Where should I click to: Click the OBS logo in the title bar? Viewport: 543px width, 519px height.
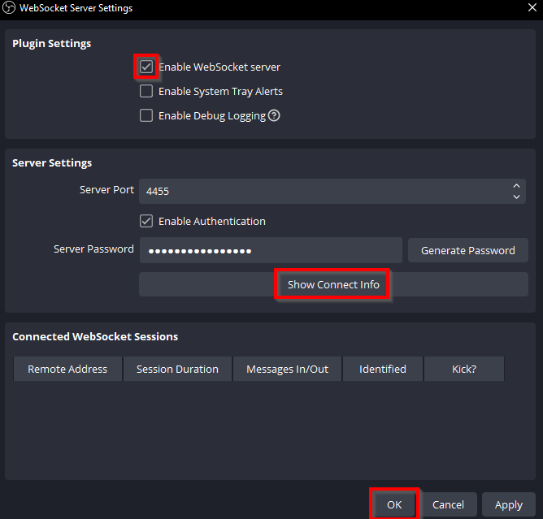(9, 8)
